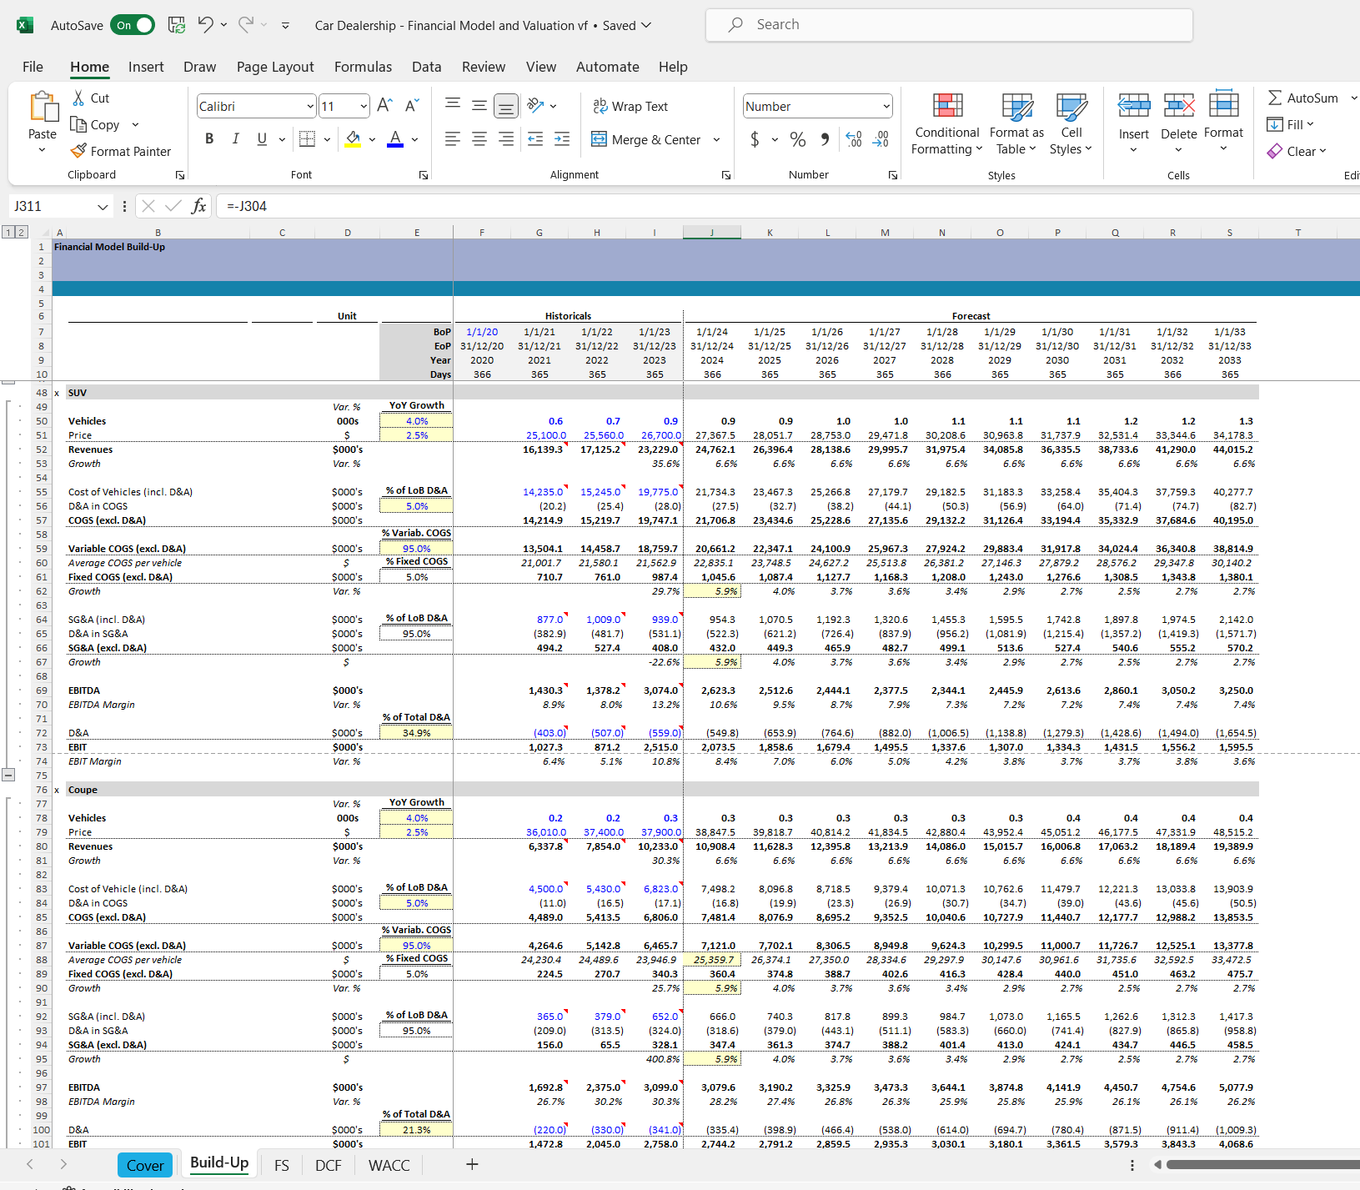Toggle the AutoSave switch off
The image size is (1360, 1190).
(x=132, y=25)
